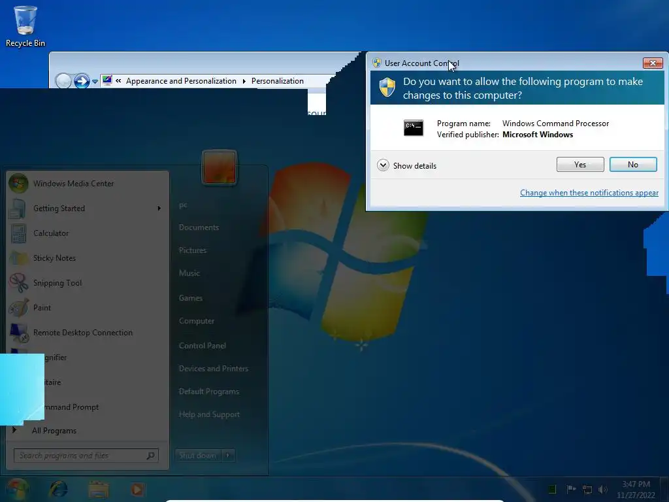The image size is (669, 502).
Task: Click the Windows Media Center icon
Action: point(18,184)
